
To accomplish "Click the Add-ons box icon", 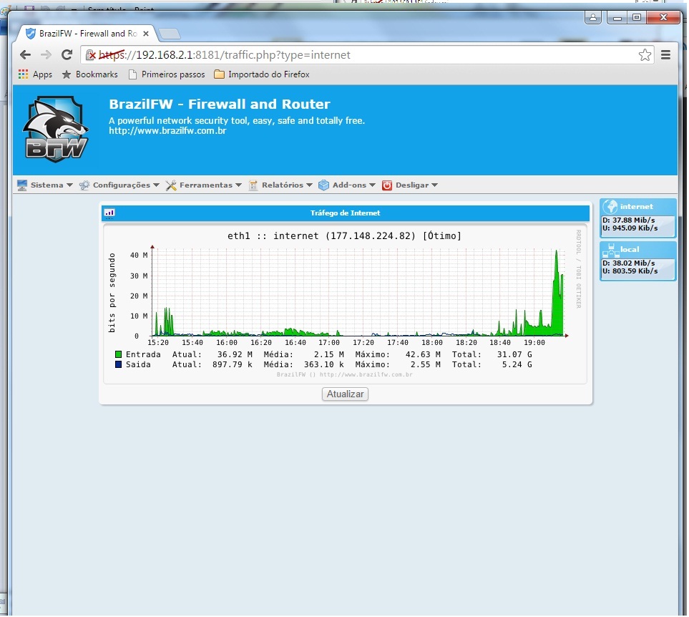I will (x=324, y=185).
